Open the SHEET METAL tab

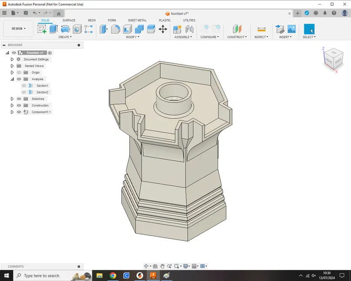tap(137, 20)
